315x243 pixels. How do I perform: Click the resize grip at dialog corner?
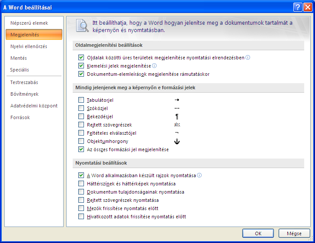(312, 239)
